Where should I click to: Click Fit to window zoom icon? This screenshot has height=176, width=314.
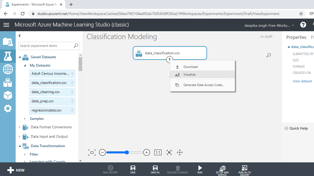[92, 152]
